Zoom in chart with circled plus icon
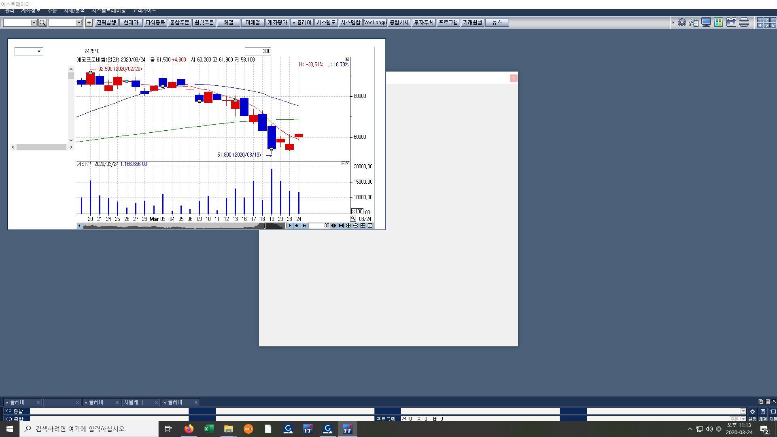This screenshot has height=437, width=777. 348,226
